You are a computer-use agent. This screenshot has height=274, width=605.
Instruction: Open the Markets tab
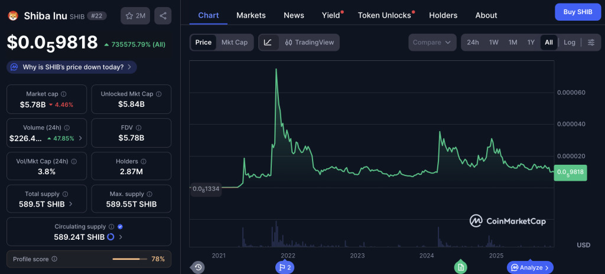pyautogui.click(x=251, y=15)
